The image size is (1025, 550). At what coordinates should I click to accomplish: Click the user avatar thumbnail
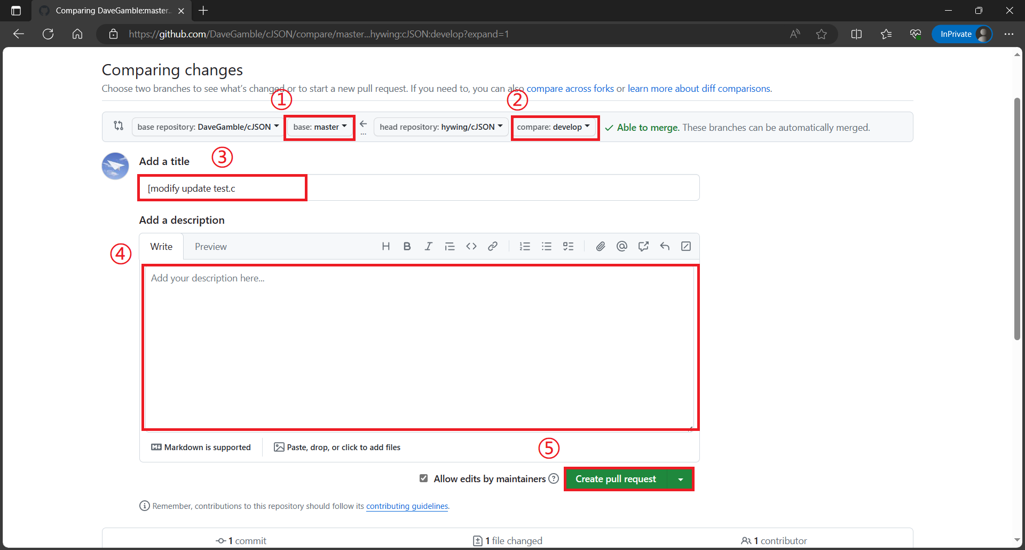115,166
